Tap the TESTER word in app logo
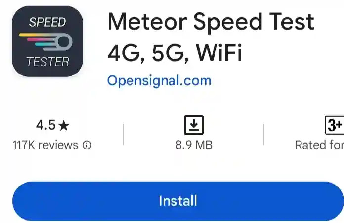This screenshot has height=223, width=344. (47, 62)
